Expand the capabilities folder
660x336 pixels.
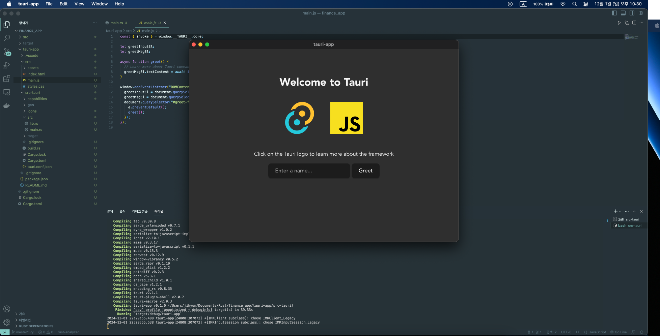[x=37, y=99]
